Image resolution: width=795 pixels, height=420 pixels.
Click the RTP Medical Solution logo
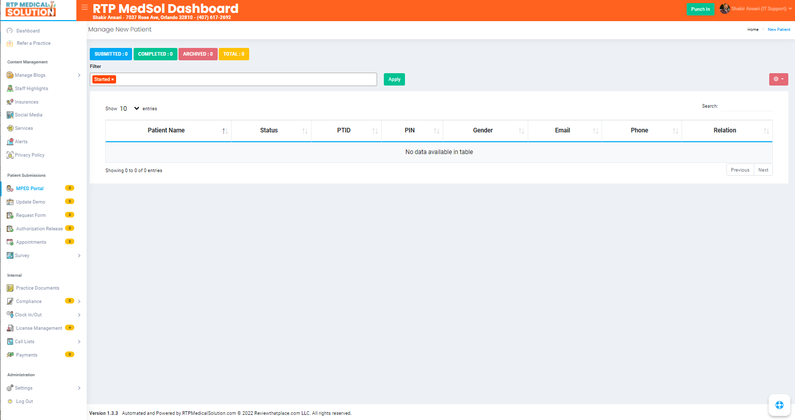[31, 9]
